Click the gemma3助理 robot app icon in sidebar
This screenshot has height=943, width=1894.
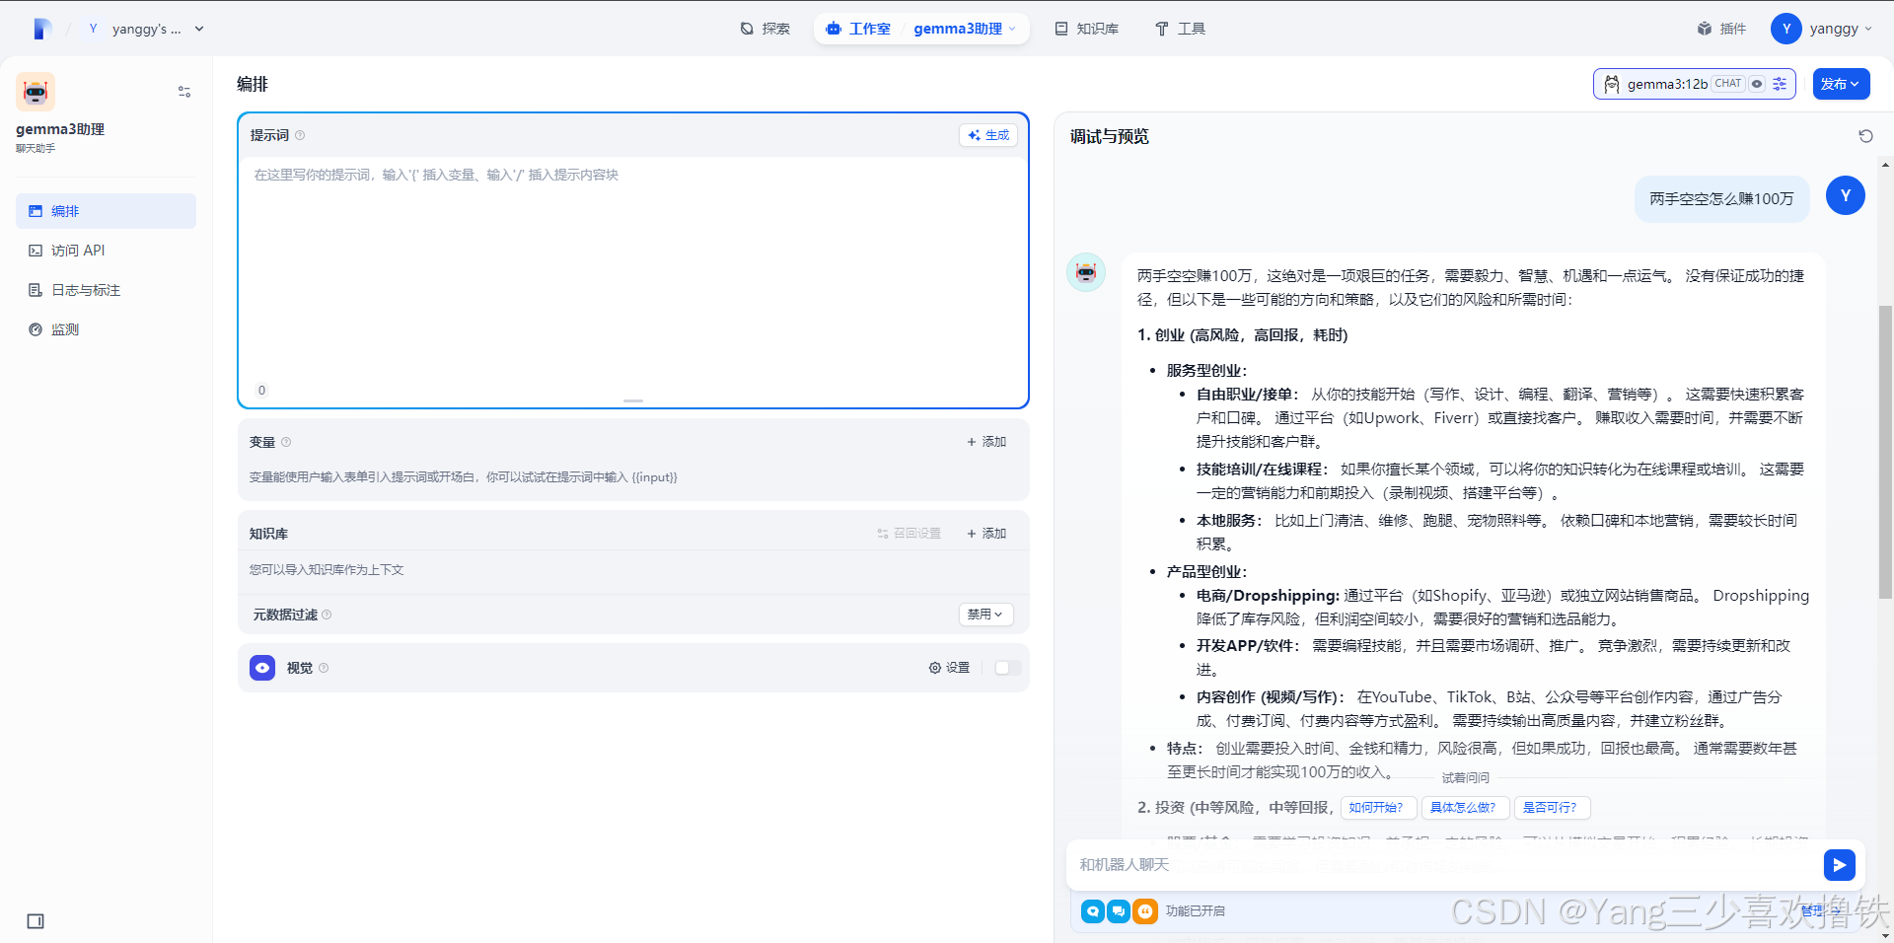tap(36, 92)
